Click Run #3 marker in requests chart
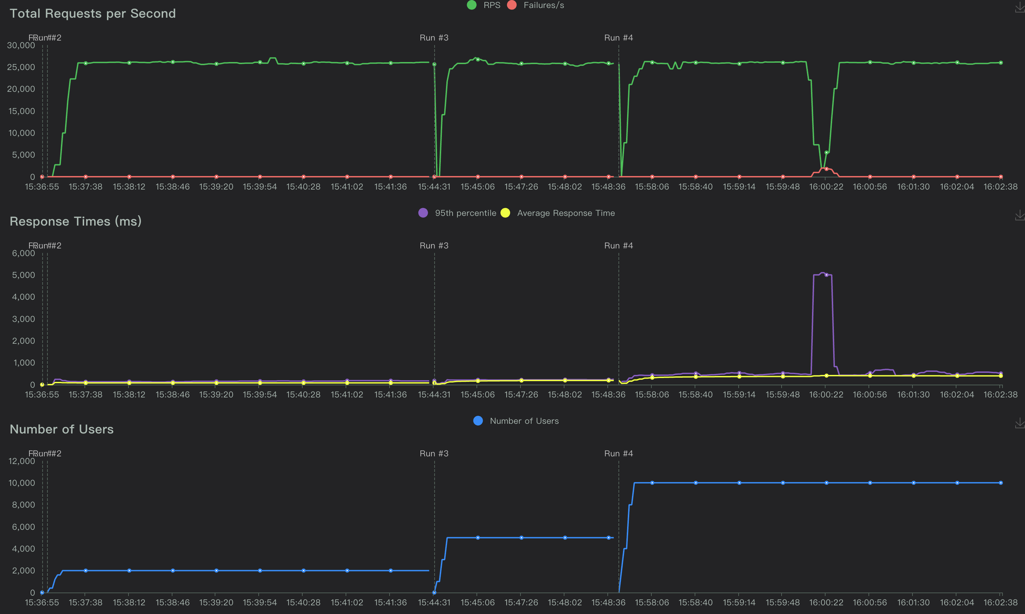 tap(434, 38)
